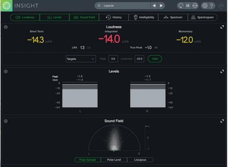Click the right channel level meter

[x=148, y=95]
